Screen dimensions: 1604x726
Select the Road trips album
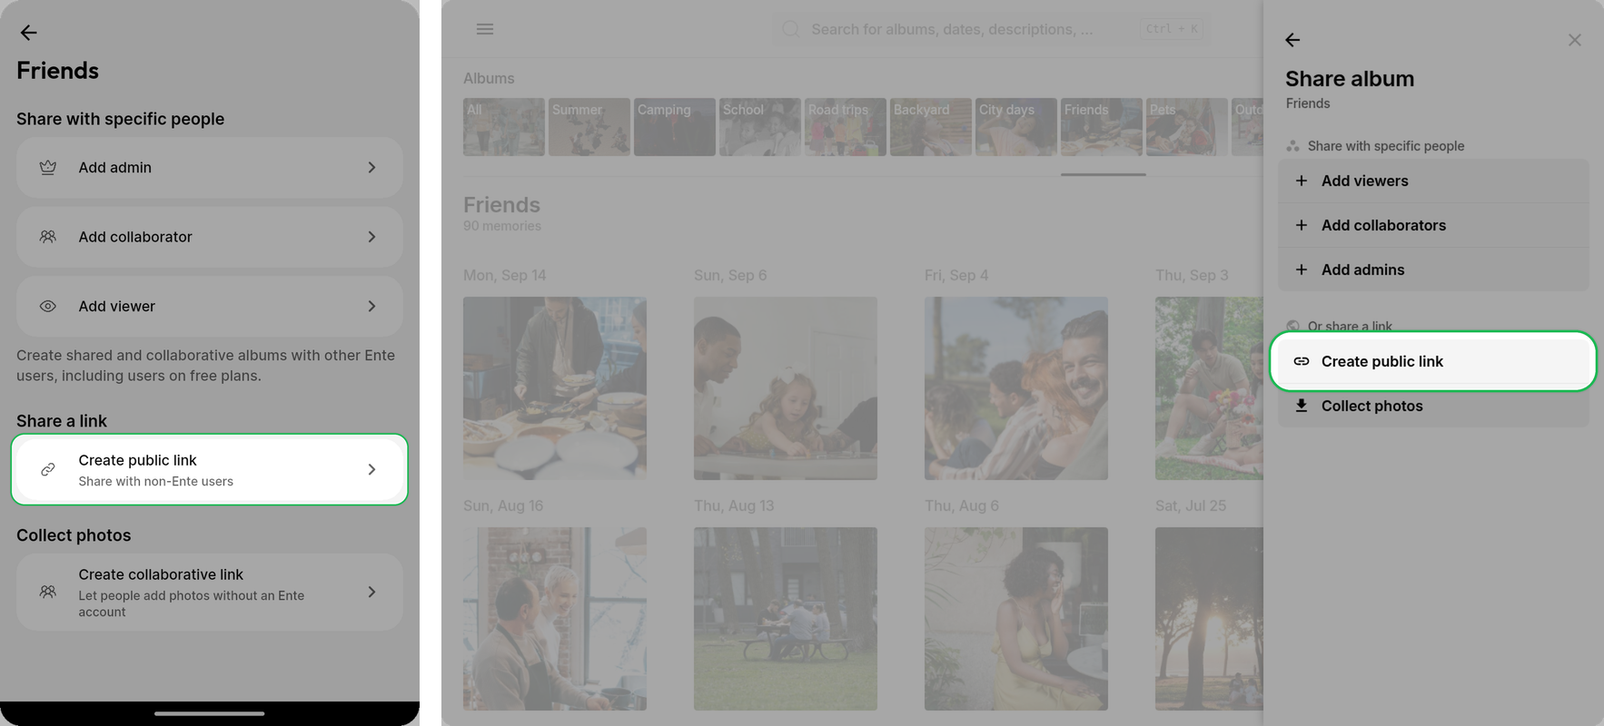click(x=846, y=127)
